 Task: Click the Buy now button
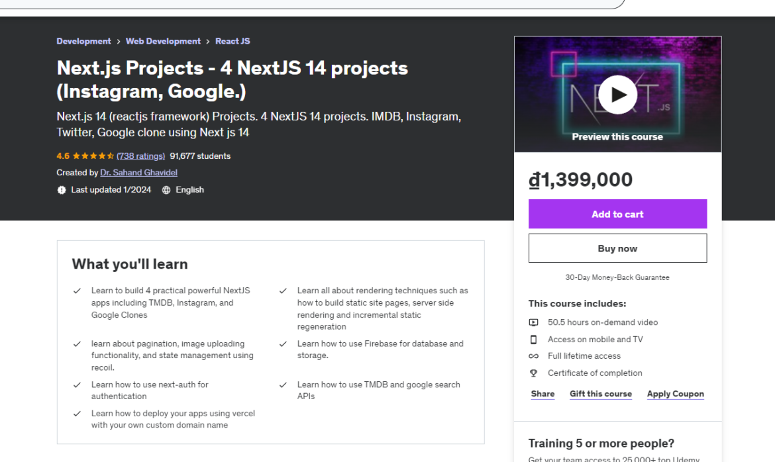click(x=617, y=248)
